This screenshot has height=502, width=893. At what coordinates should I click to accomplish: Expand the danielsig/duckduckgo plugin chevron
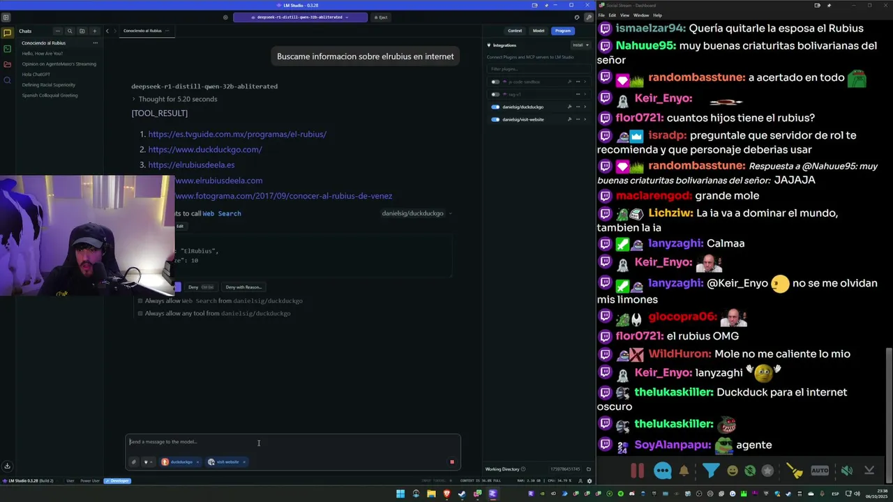pos(585,107)
